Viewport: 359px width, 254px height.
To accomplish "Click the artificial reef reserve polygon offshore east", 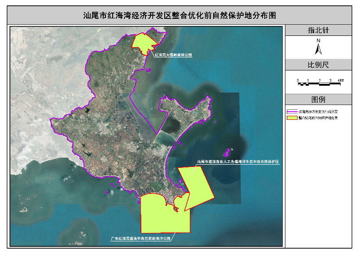I will 197,188.
